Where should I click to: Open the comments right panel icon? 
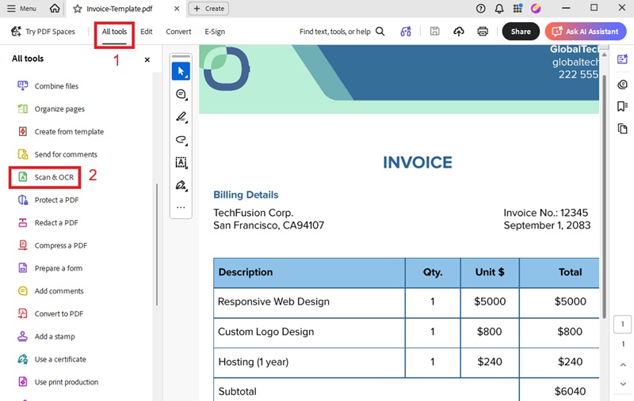point(622,85)
